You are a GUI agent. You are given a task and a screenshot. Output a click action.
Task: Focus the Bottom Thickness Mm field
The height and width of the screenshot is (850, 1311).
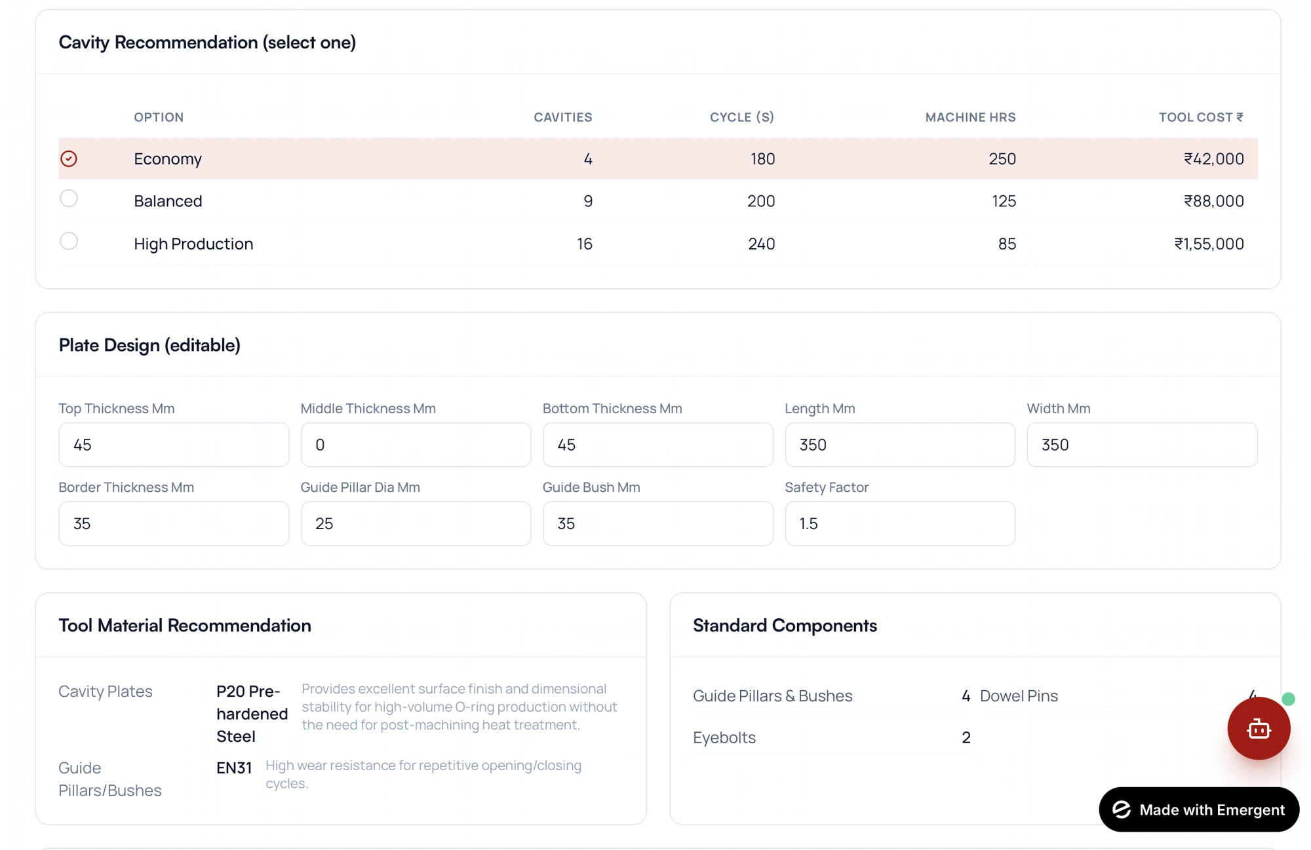point(657,445)
